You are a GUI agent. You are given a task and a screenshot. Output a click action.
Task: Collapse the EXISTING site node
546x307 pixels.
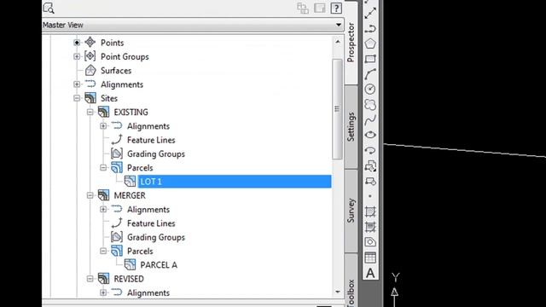click(90, 112)
